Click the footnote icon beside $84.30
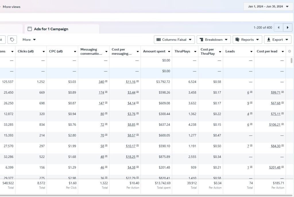 [283, 146]
